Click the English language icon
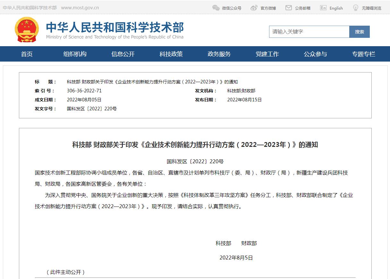The image size is (390, 279). coord(323,8)
